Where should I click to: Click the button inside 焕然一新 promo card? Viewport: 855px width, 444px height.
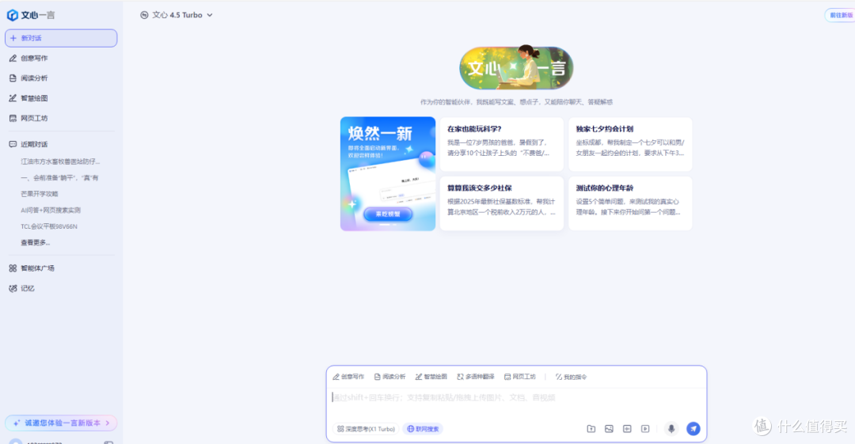click(x=388, y=214)
